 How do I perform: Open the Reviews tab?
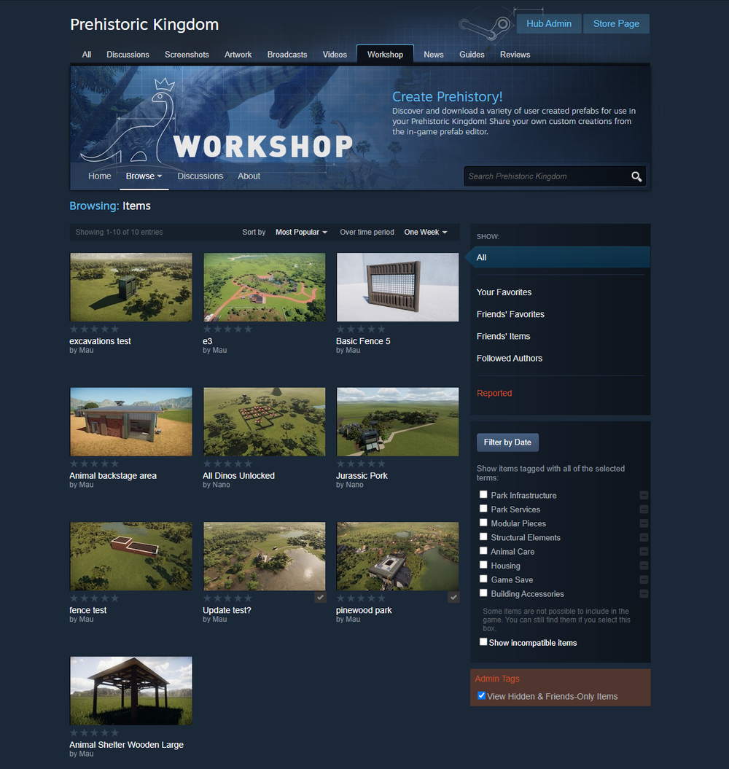[x=515, y=55]
